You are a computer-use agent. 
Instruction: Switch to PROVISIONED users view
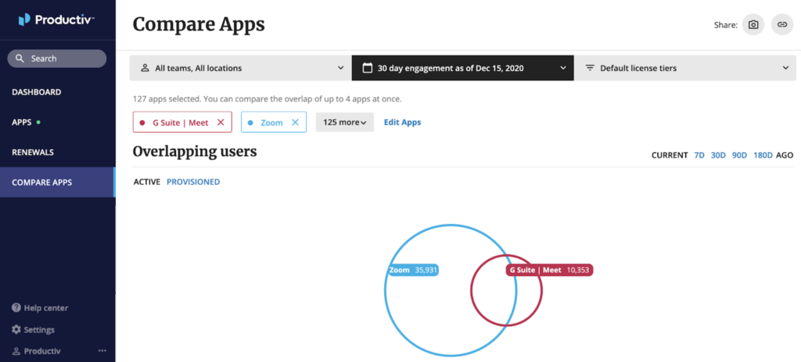tap(193, 182)
